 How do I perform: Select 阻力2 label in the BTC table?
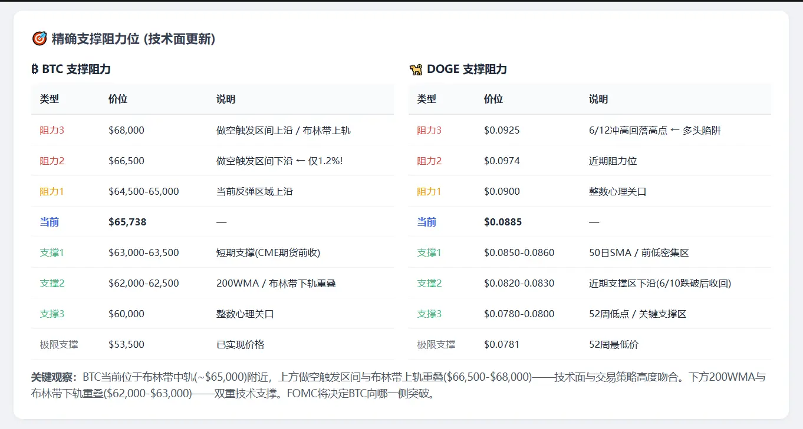[52, 161]
